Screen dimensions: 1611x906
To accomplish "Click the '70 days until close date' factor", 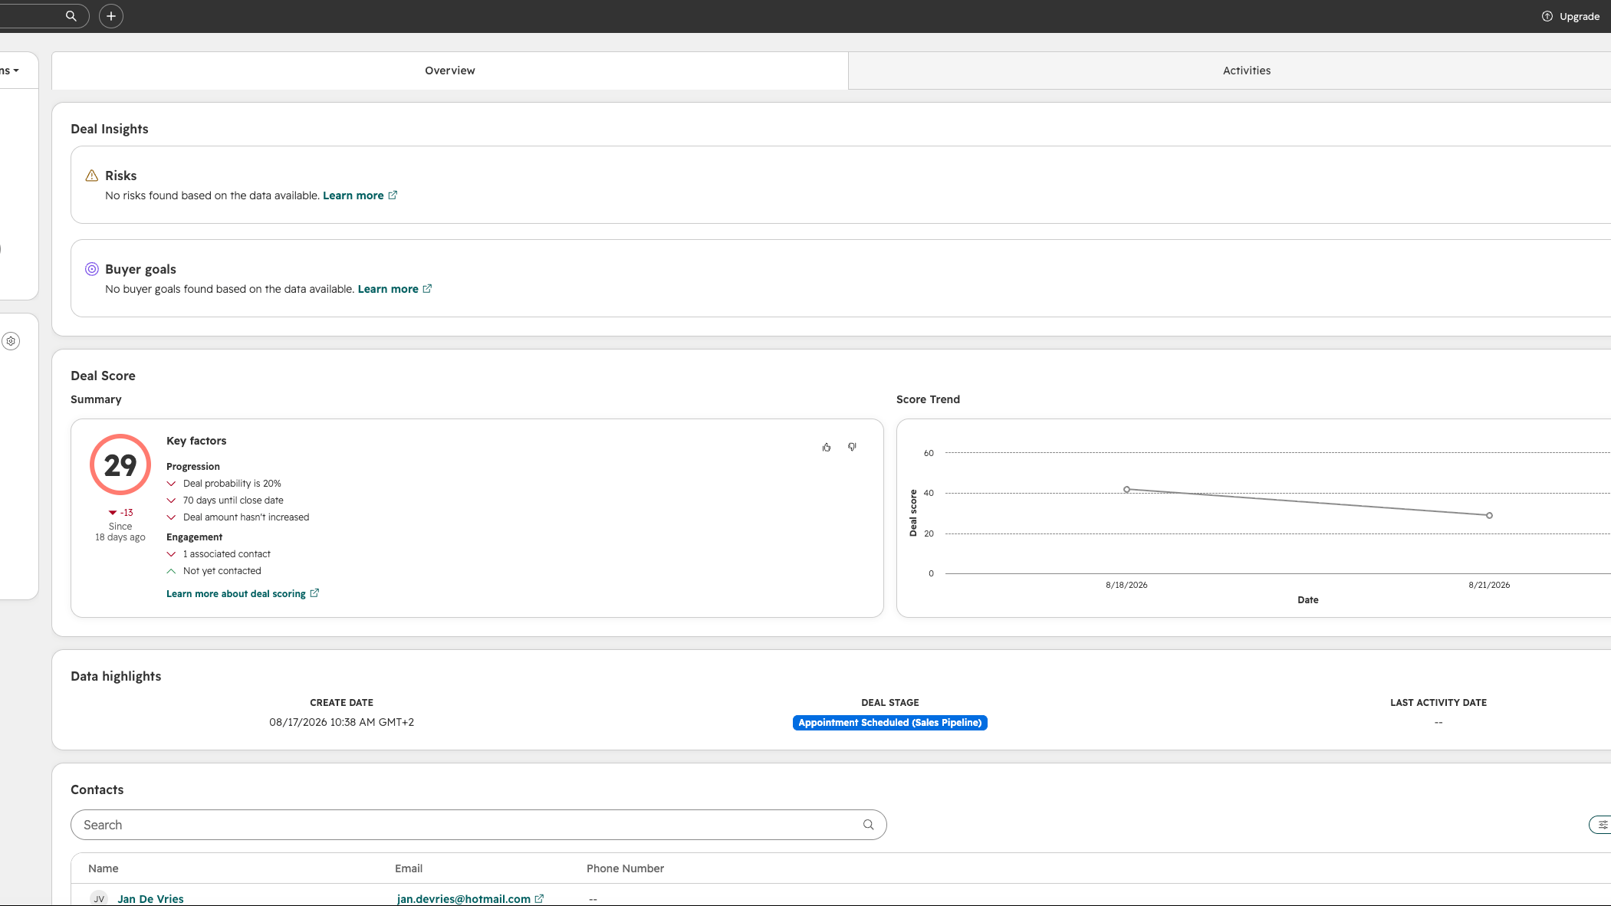I will (x=233, y=501).
